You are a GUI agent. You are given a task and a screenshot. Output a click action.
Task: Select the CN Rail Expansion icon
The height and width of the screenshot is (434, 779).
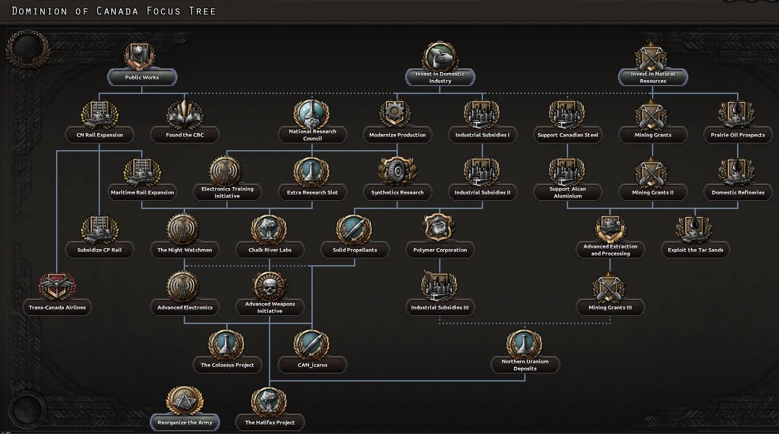coord(99,114)
